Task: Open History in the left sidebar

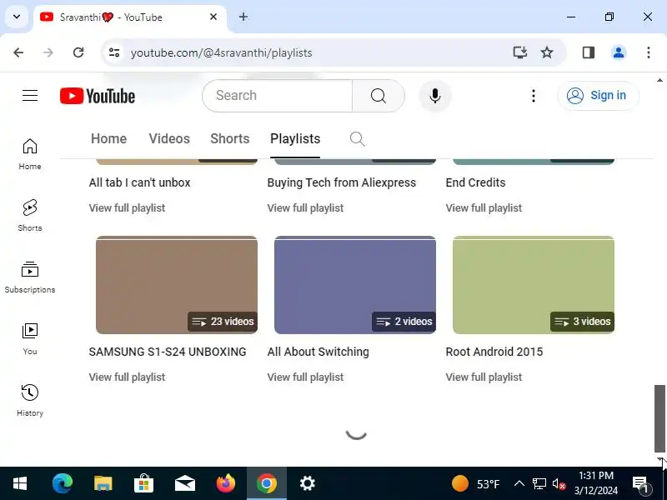Action: coord(30,401)
